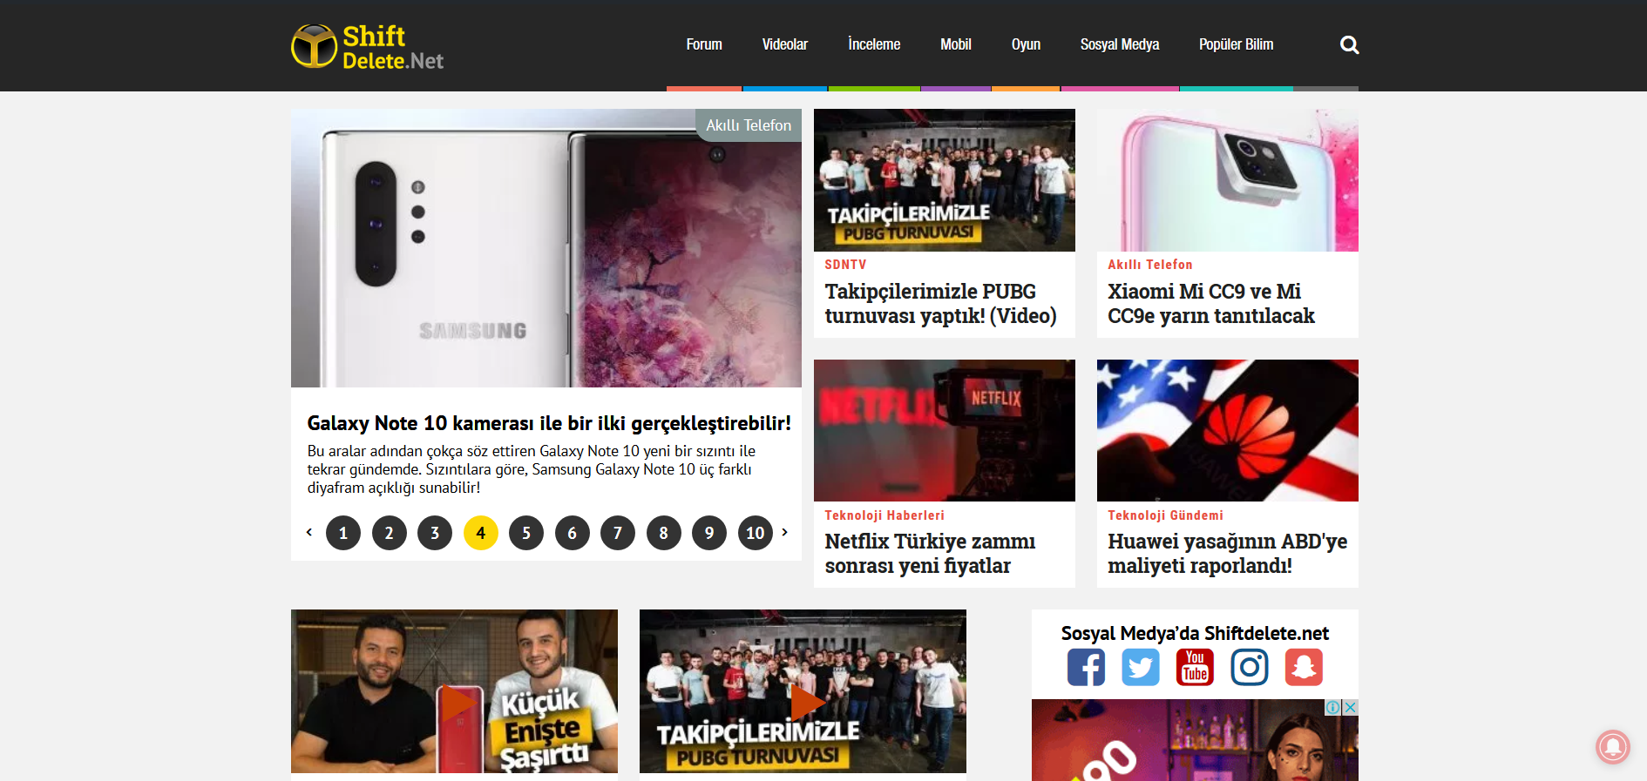Open the Facebook social icon
Image resolution: width=1647 pixels, height=781 pixels.
point(1086,667)
